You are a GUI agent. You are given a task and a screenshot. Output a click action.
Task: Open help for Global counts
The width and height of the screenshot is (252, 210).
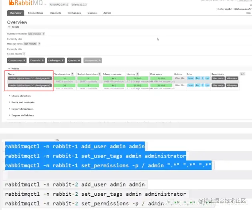click(24, 54)
